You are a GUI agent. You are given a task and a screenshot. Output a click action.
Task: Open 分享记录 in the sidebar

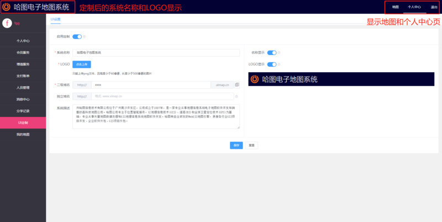23,111
